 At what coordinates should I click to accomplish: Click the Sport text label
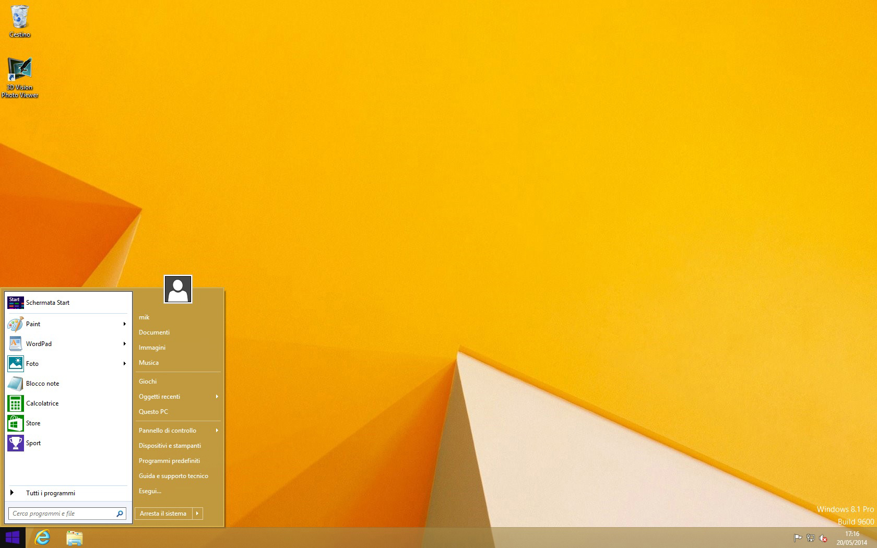pyautogui.click(x=33, y=443)
